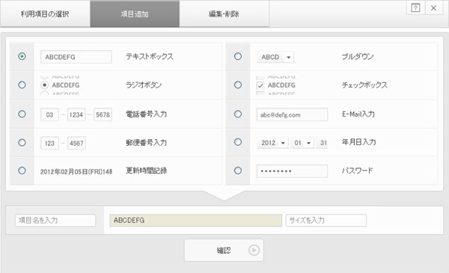Open the 01 month dropdown
The width and height of the screenshot is (449, 273).
point(302,143)
